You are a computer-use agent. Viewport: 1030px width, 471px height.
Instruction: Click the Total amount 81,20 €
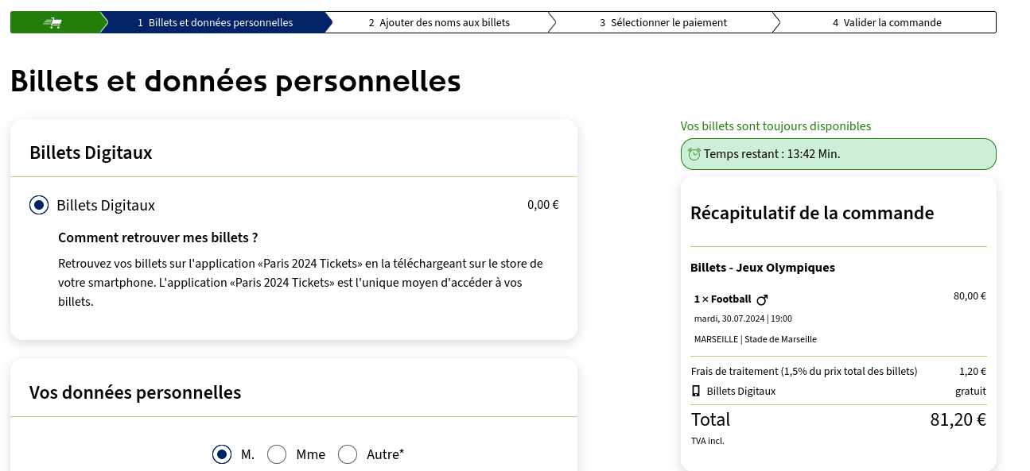958,419
